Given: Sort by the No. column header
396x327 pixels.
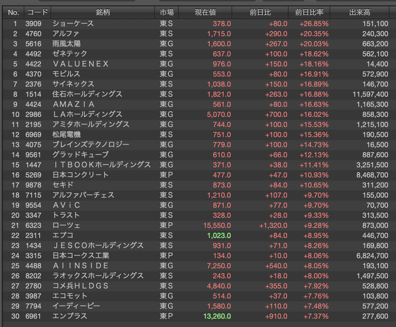Looking at the screenshot, I should coord(13,13).
